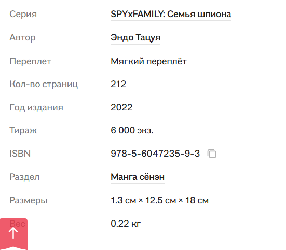The width and height of the screenshot is (286, 250).
Task: Click the page count value 212
Action: tap(118, 84)
